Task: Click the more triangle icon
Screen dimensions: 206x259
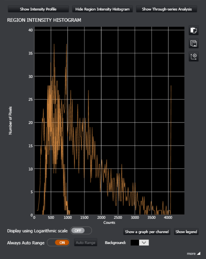Action: pos(199,253)
